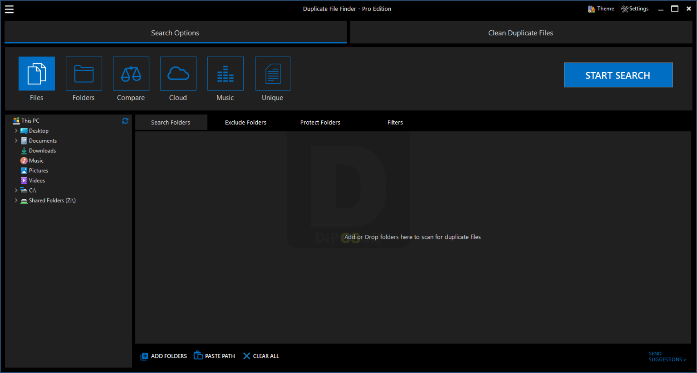Open the Search Folders tab
This screenshot has width=697, height=373.
click(x=171, y=122)
